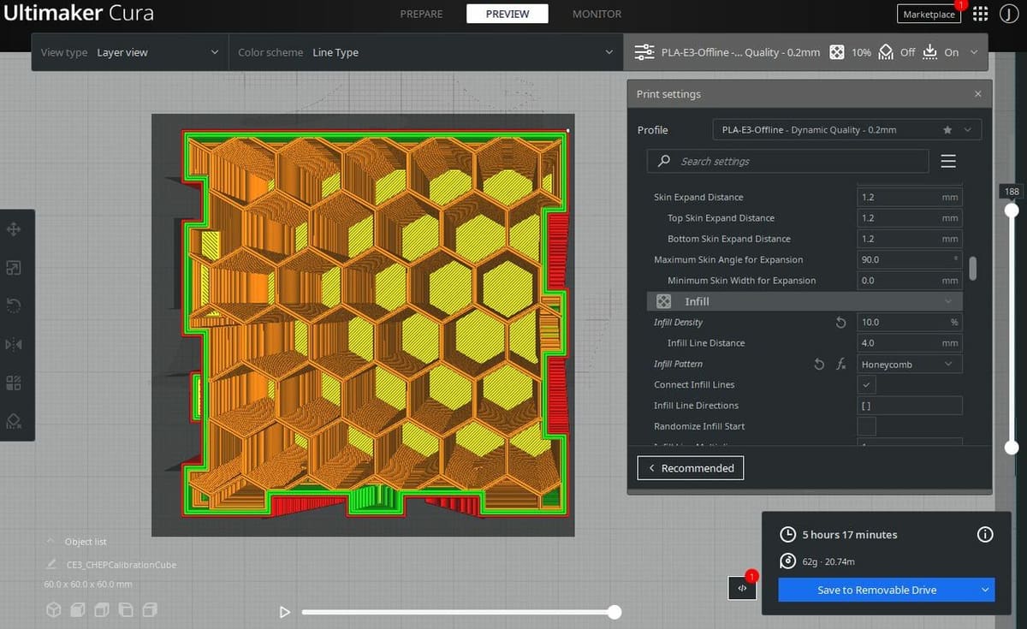Reset Infill Density to default
This screenshot has height=629, width=1027.
click(840, 323)
